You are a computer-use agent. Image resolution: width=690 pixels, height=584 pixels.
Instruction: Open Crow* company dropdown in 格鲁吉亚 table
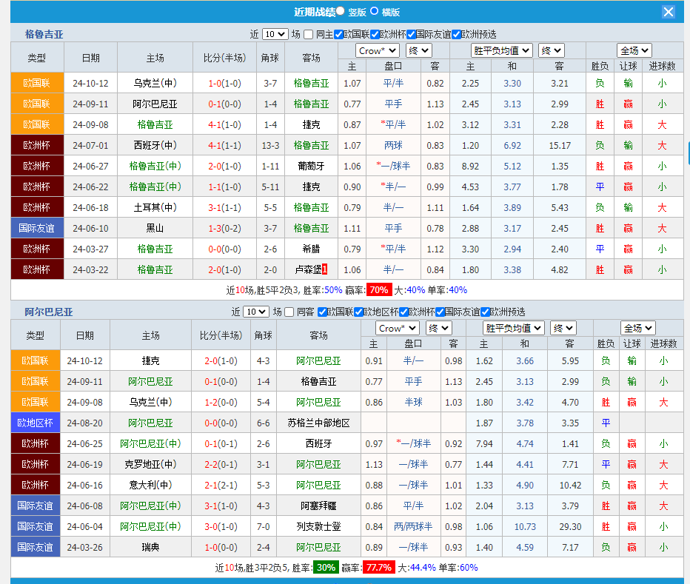click(377, 50)
